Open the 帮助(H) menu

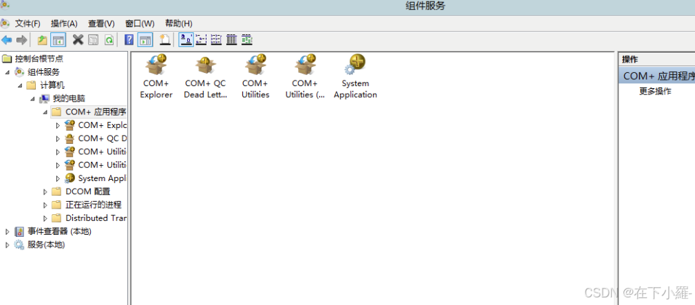click(x=179, y=23)
